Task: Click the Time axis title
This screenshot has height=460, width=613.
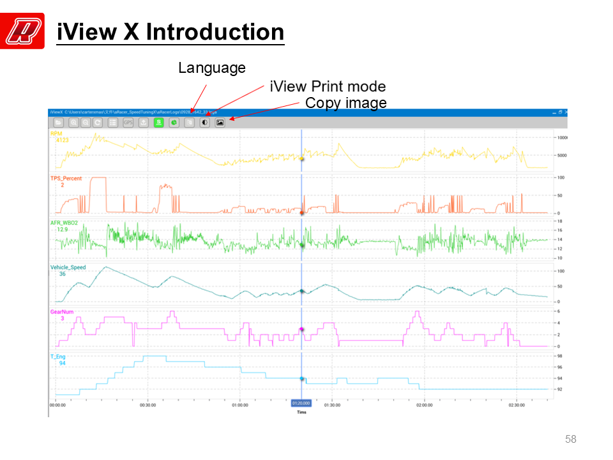Action: coord(301,412)
